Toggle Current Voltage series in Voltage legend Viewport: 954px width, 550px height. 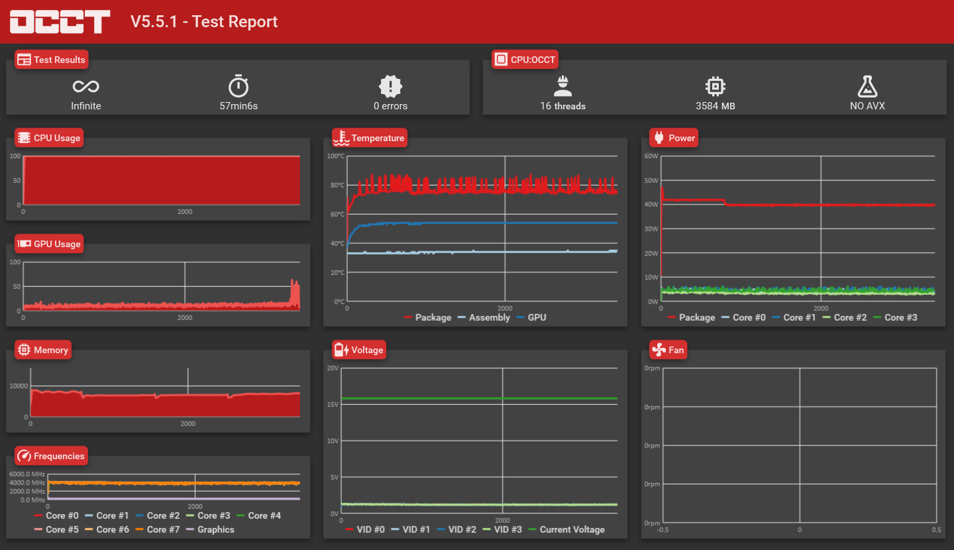(565, 529)
